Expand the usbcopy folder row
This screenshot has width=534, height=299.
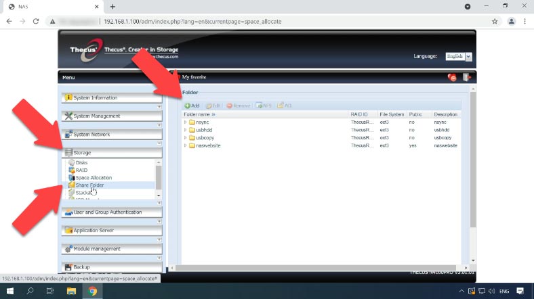185,138
